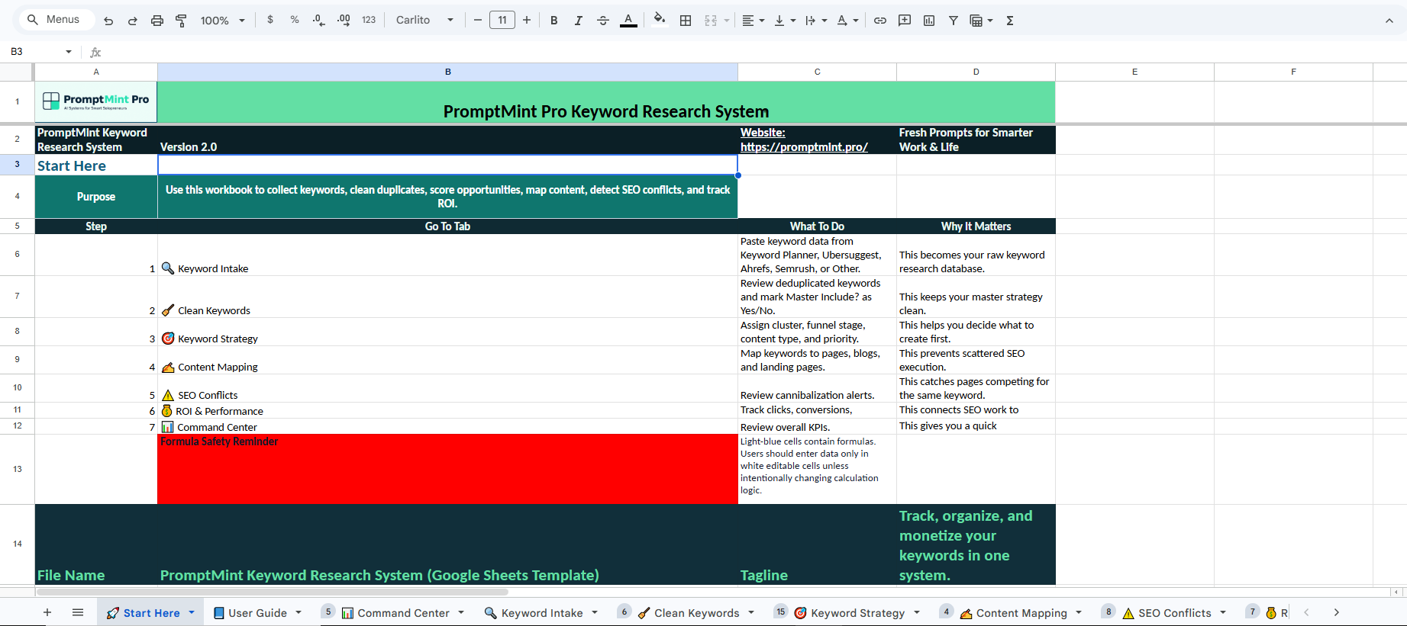Click the Redo arrow icon

133,21
